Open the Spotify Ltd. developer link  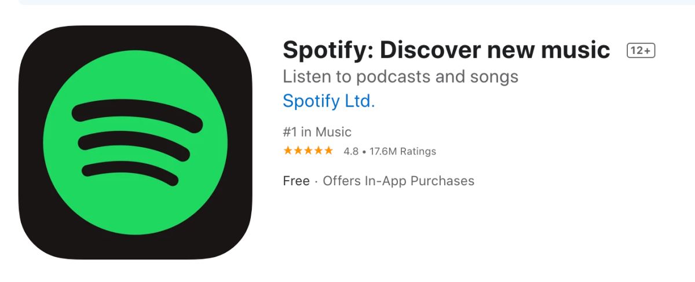pyautogui.click(x=328, y=101)
